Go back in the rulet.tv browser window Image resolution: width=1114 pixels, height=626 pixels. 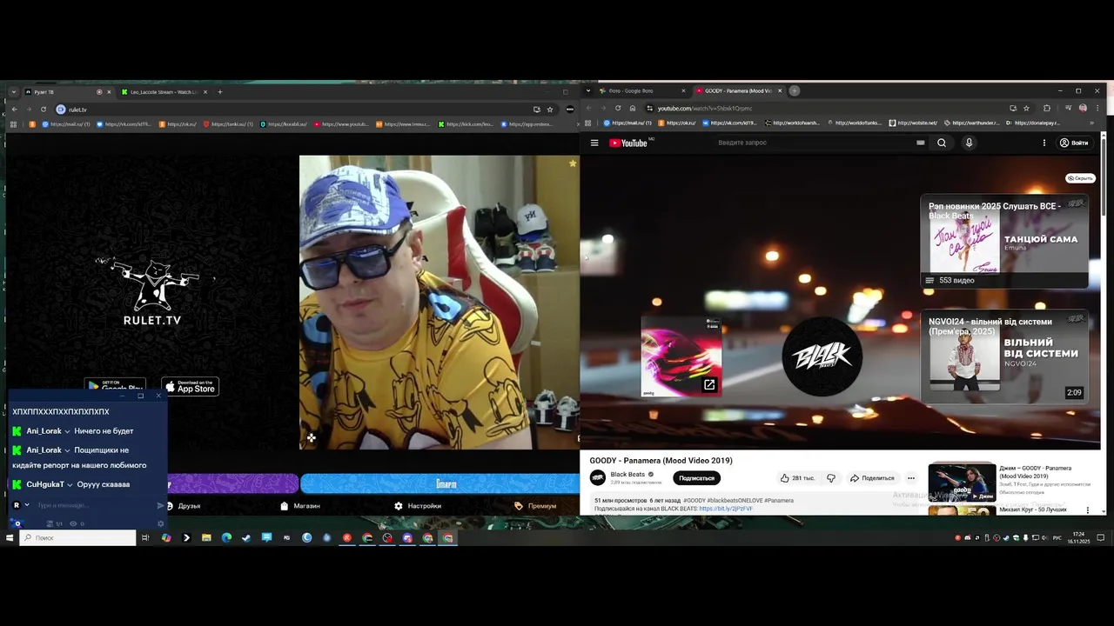(x=14, y=110)
